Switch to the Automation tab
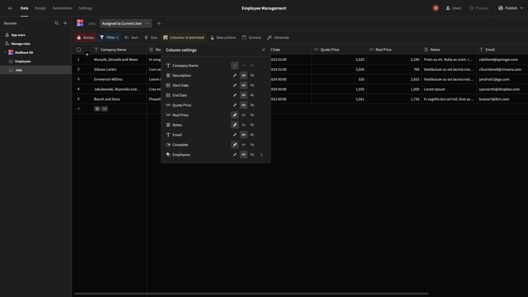Image resolution: width=528 pixels, height=297 pixels. click(62, 8)
